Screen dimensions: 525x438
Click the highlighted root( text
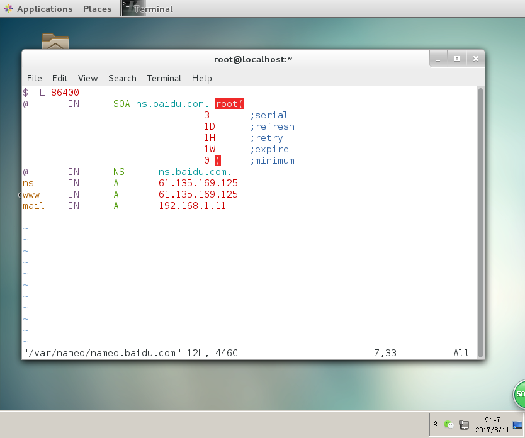pos(229,104)
